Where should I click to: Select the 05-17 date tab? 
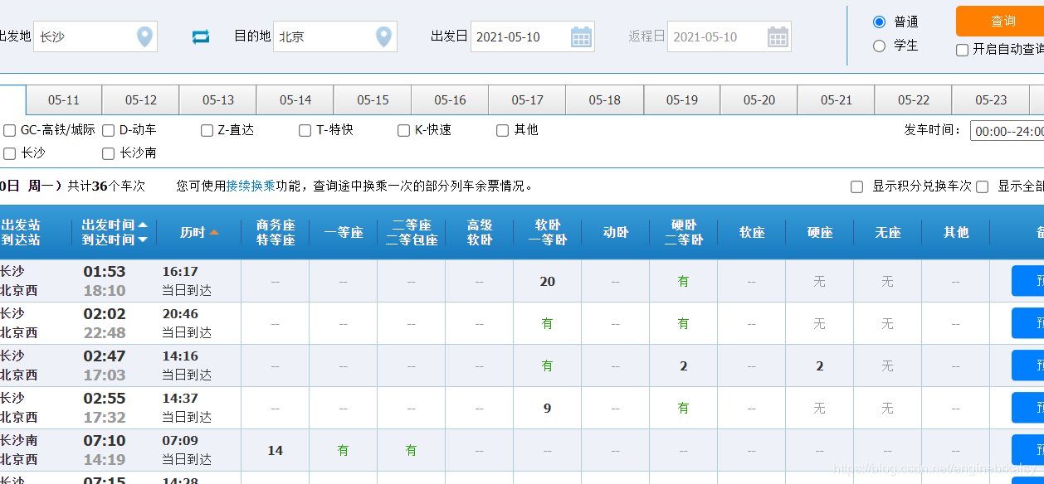527,100
